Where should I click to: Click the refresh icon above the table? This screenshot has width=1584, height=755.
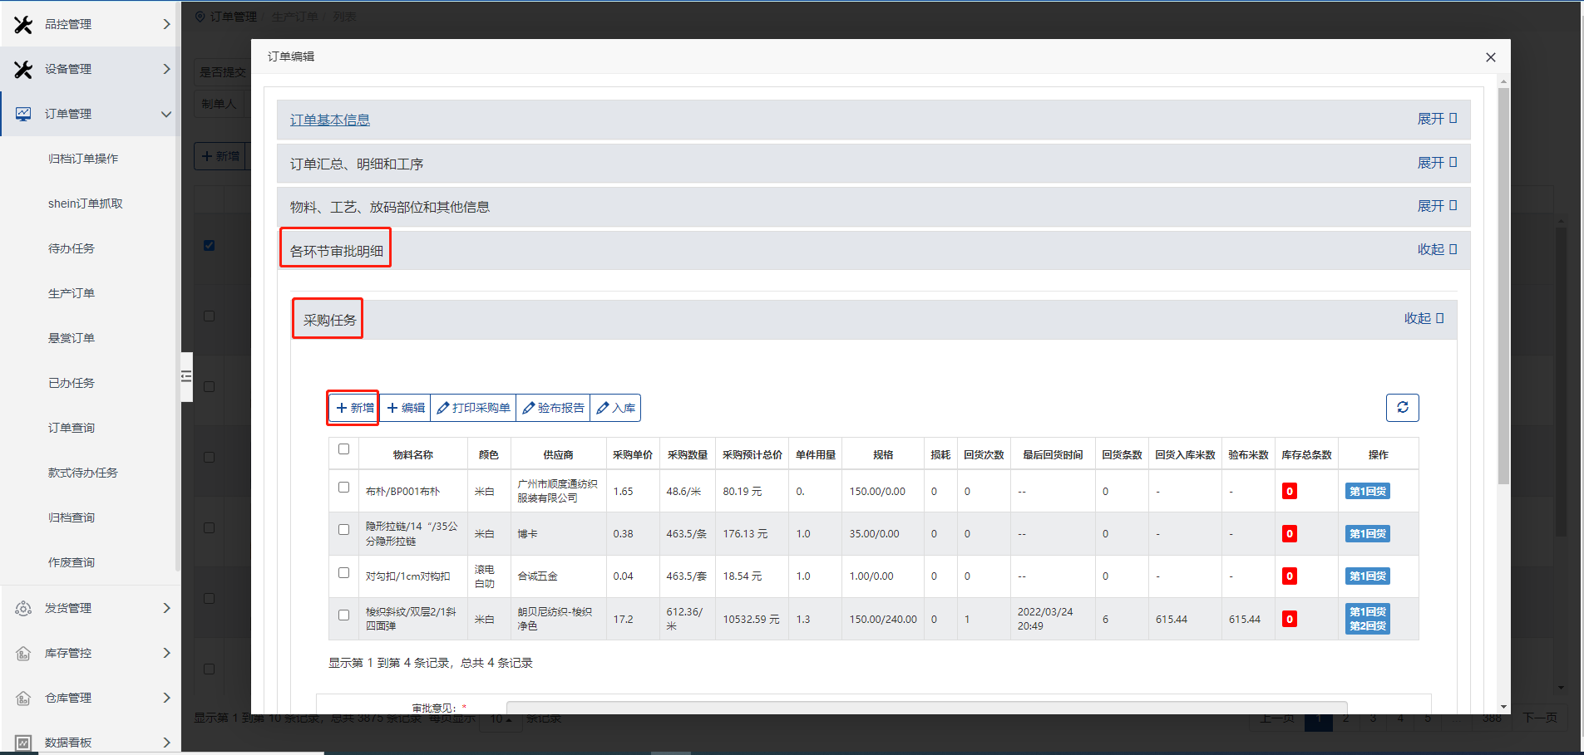tap(1402, 408)
